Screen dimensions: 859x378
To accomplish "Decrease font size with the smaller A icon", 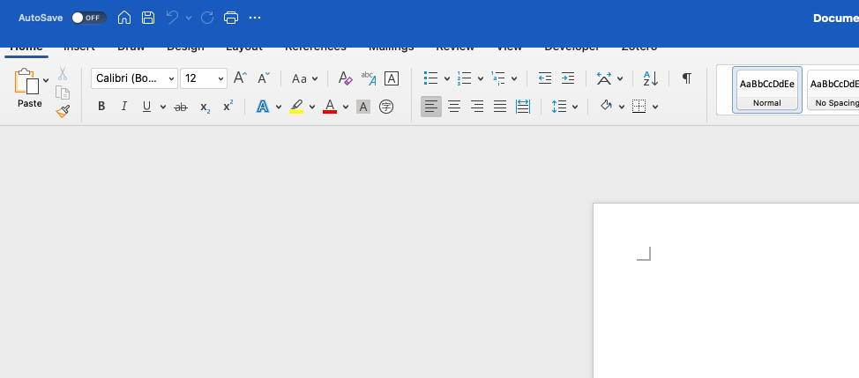I will [264, 78].
